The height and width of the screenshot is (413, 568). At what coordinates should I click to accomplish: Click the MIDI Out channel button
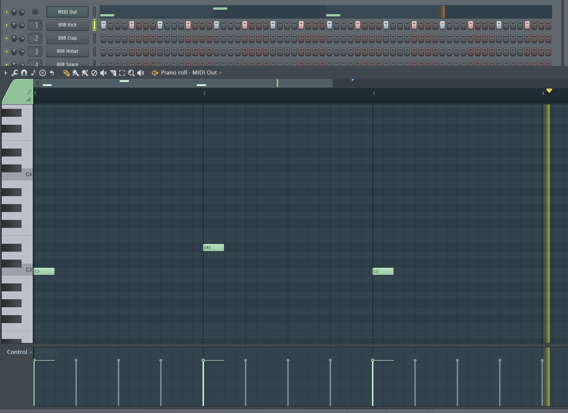click(68, 12)
